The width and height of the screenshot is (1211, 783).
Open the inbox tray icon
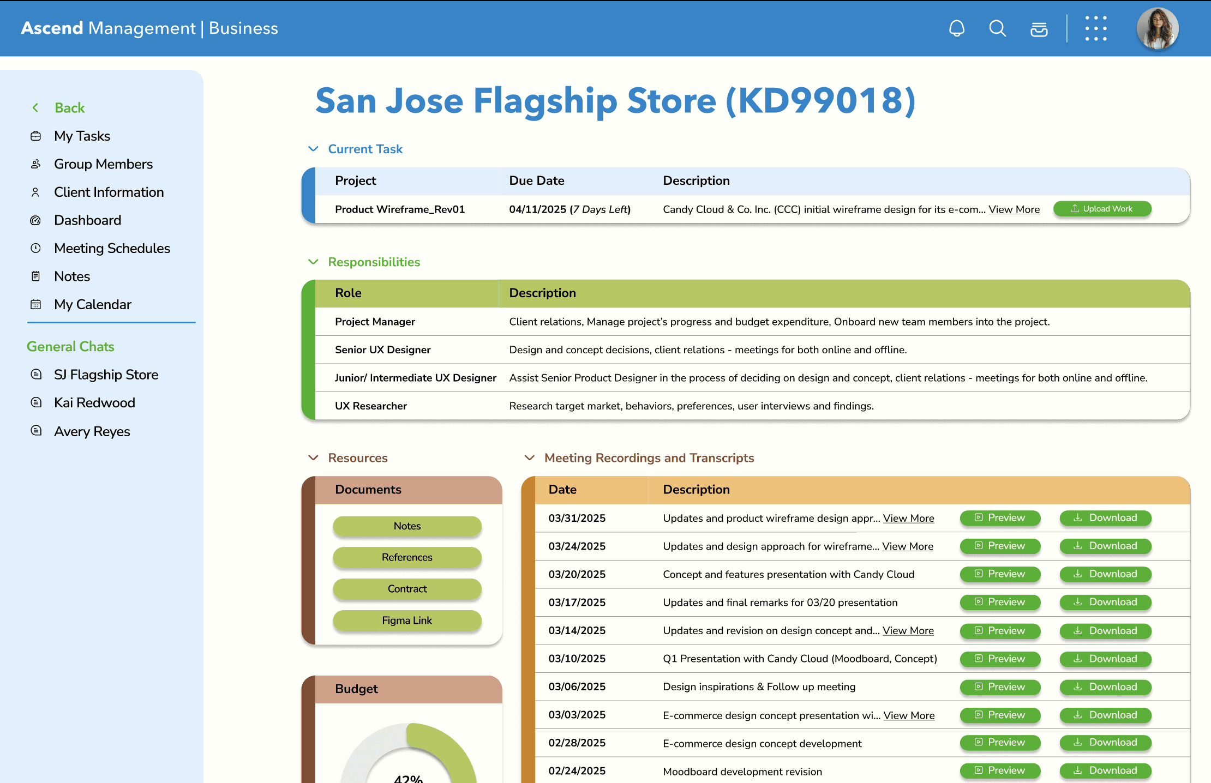point(1039,29)
